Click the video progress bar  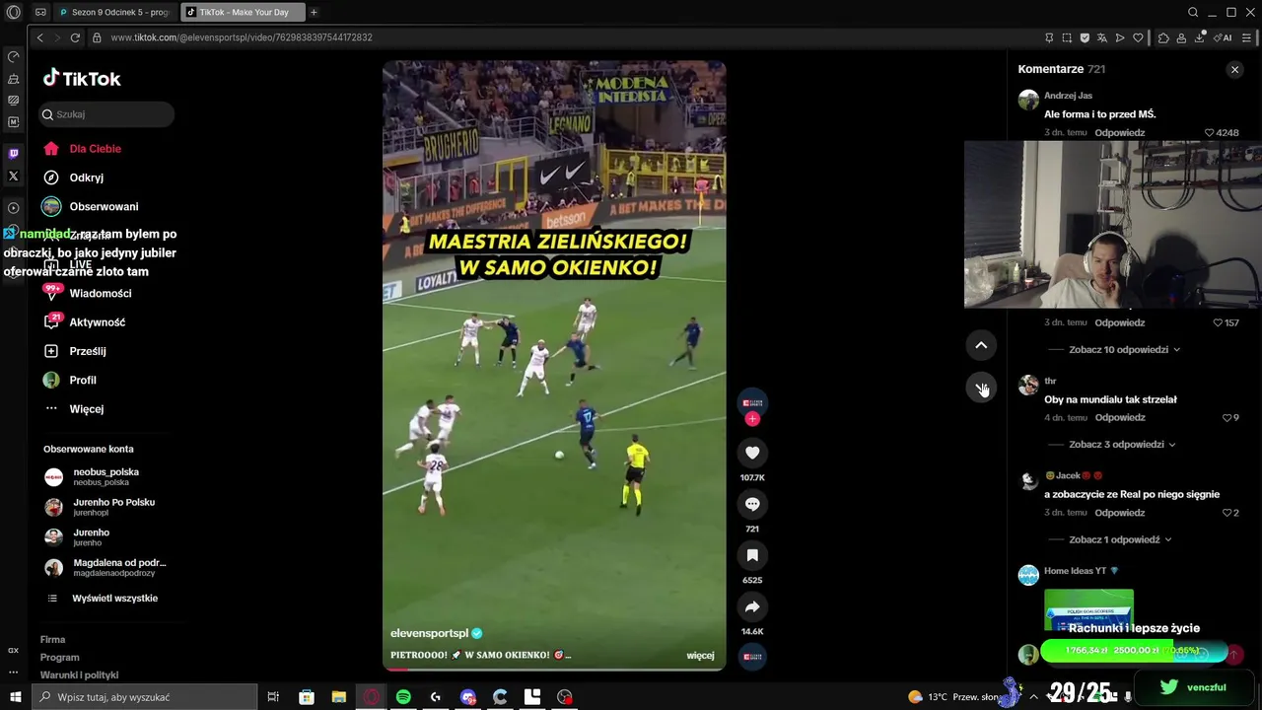(x=554, y=670)
